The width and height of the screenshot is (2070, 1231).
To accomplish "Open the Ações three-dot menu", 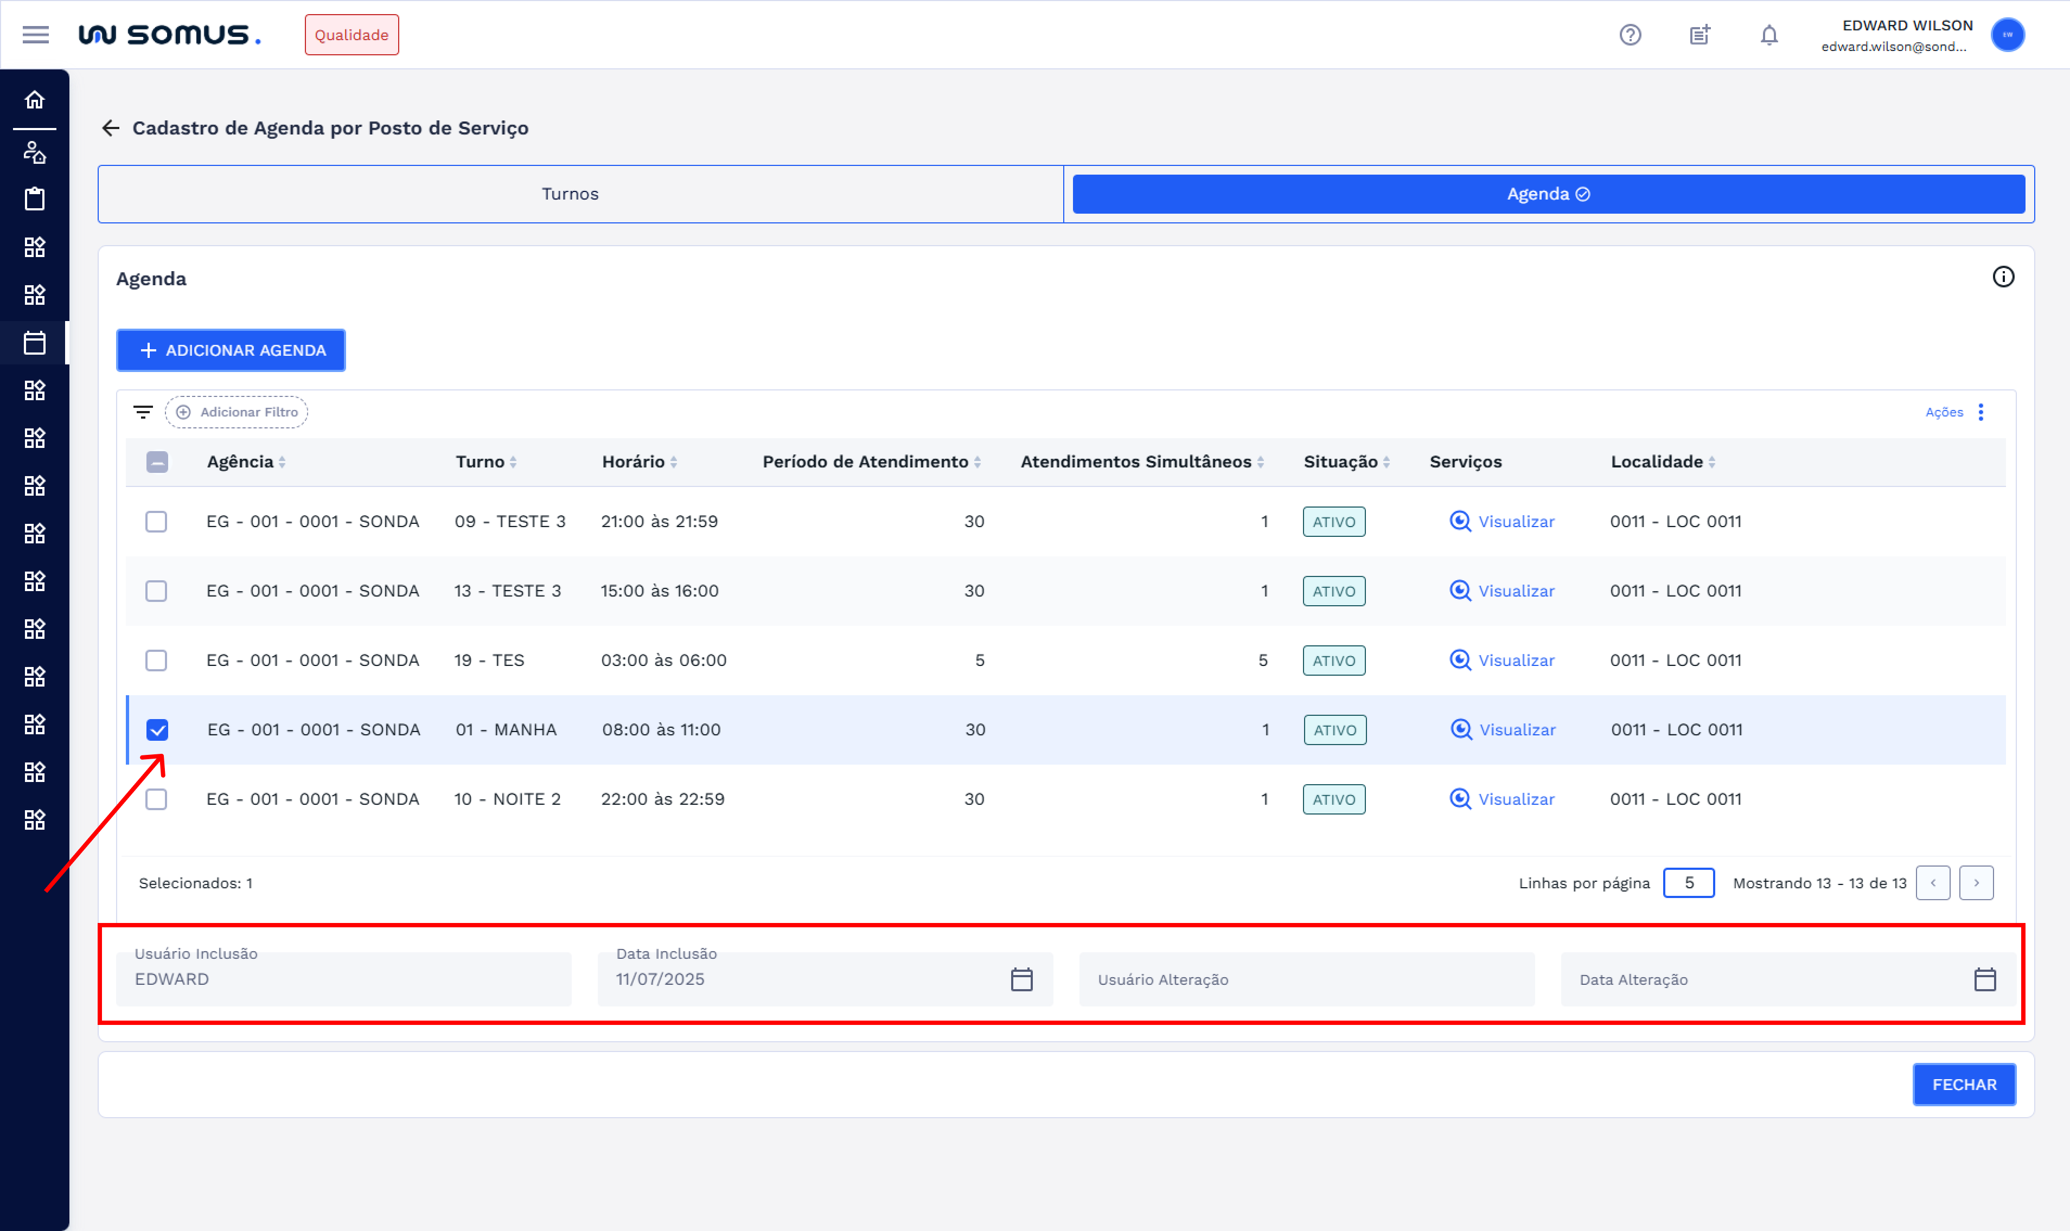I will click(x=1980, y=412).
